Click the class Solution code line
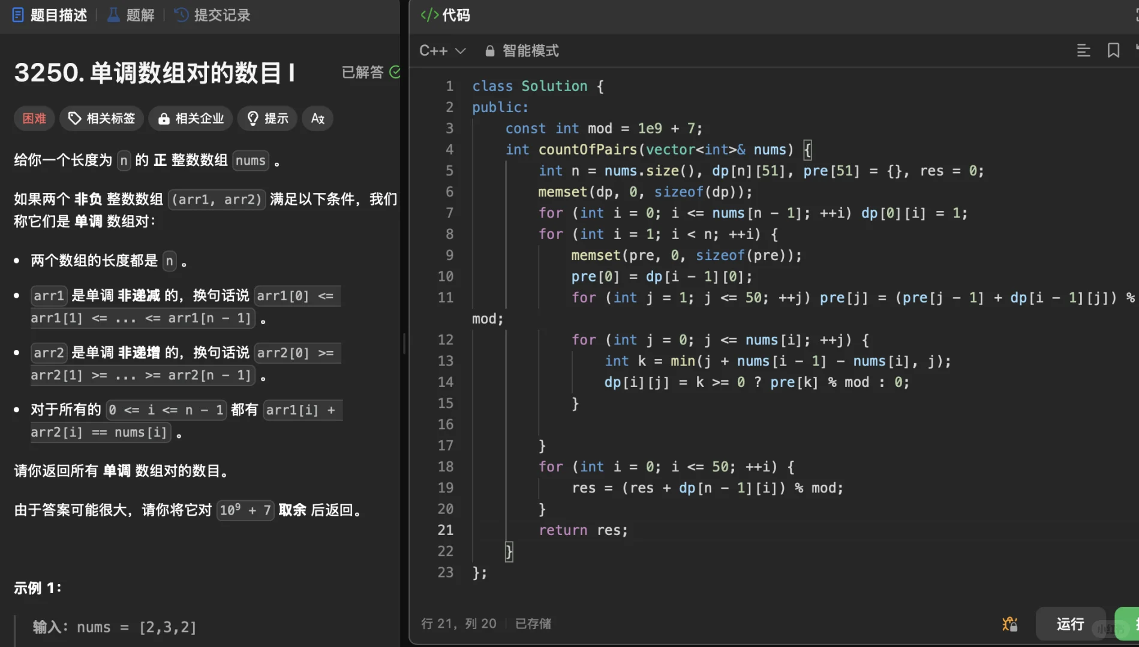The width and height of the screenshot is (1139, 647). 538,86
